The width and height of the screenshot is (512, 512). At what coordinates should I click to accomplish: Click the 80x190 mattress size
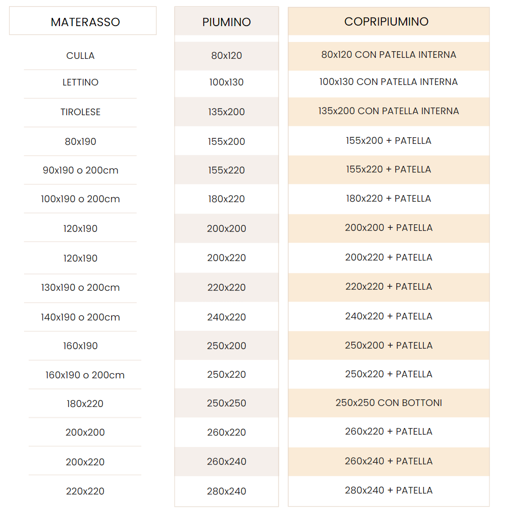point(80,141)
